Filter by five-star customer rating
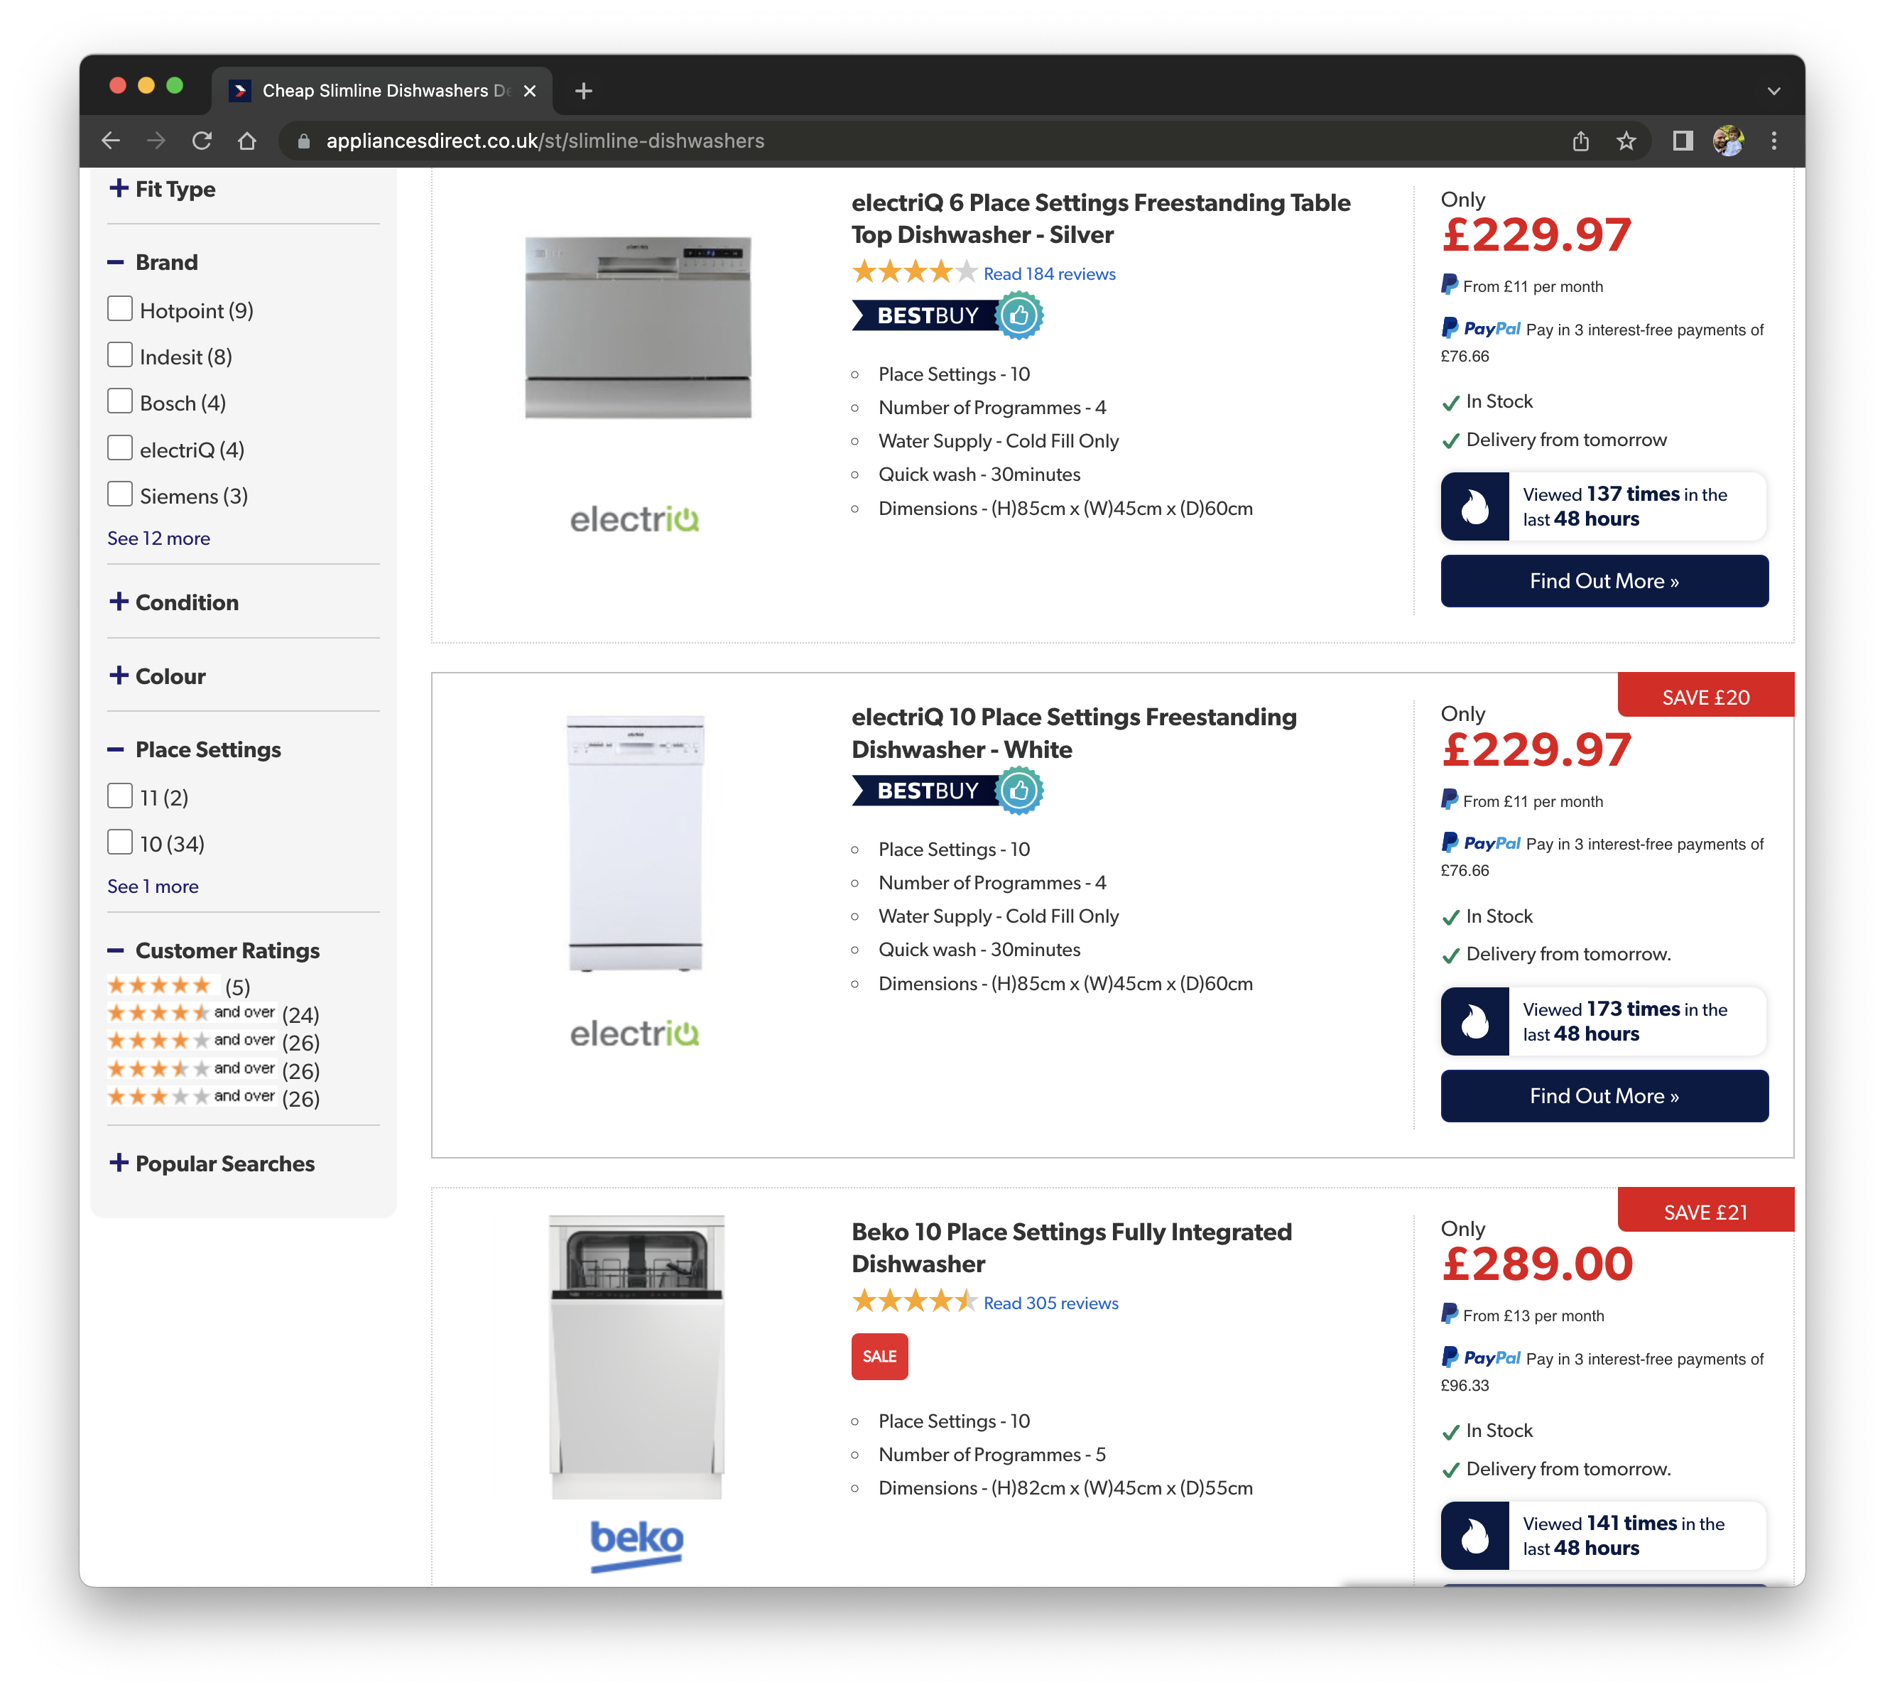The width and height of the screenshot is (1885, 1692). pyautogui.click(x=161, y=985)
